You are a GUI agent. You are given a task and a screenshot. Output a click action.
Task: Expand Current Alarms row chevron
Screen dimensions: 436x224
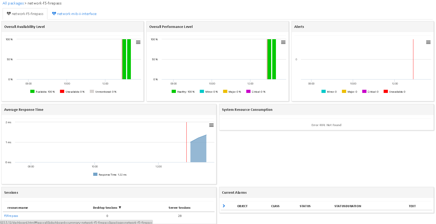pyautogui.click(x=224, y=206)
